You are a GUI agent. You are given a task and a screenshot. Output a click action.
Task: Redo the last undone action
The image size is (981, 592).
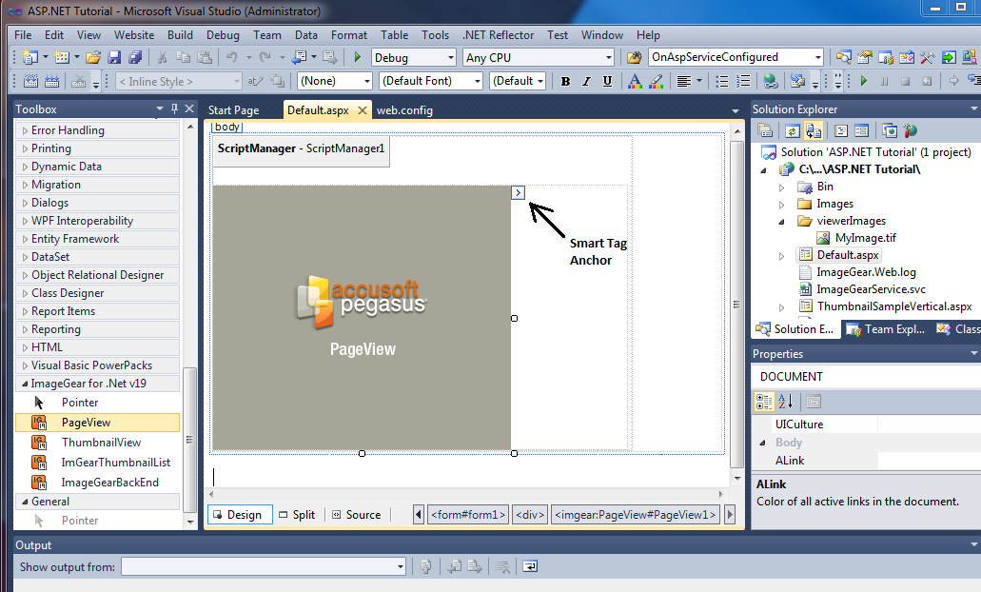[x=265, y=57]
